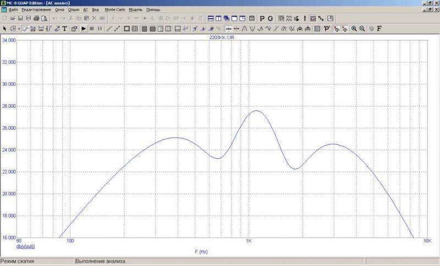Open the Опции menu
This screenshot has height=266, width=440.
tap(74, 9)
